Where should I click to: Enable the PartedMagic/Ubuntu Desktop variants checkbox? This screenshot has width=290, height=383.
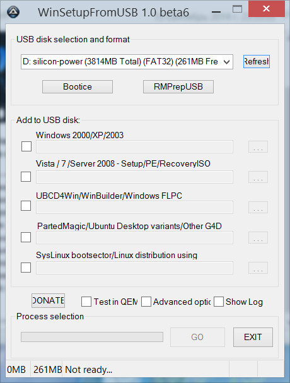coord(26,237)
